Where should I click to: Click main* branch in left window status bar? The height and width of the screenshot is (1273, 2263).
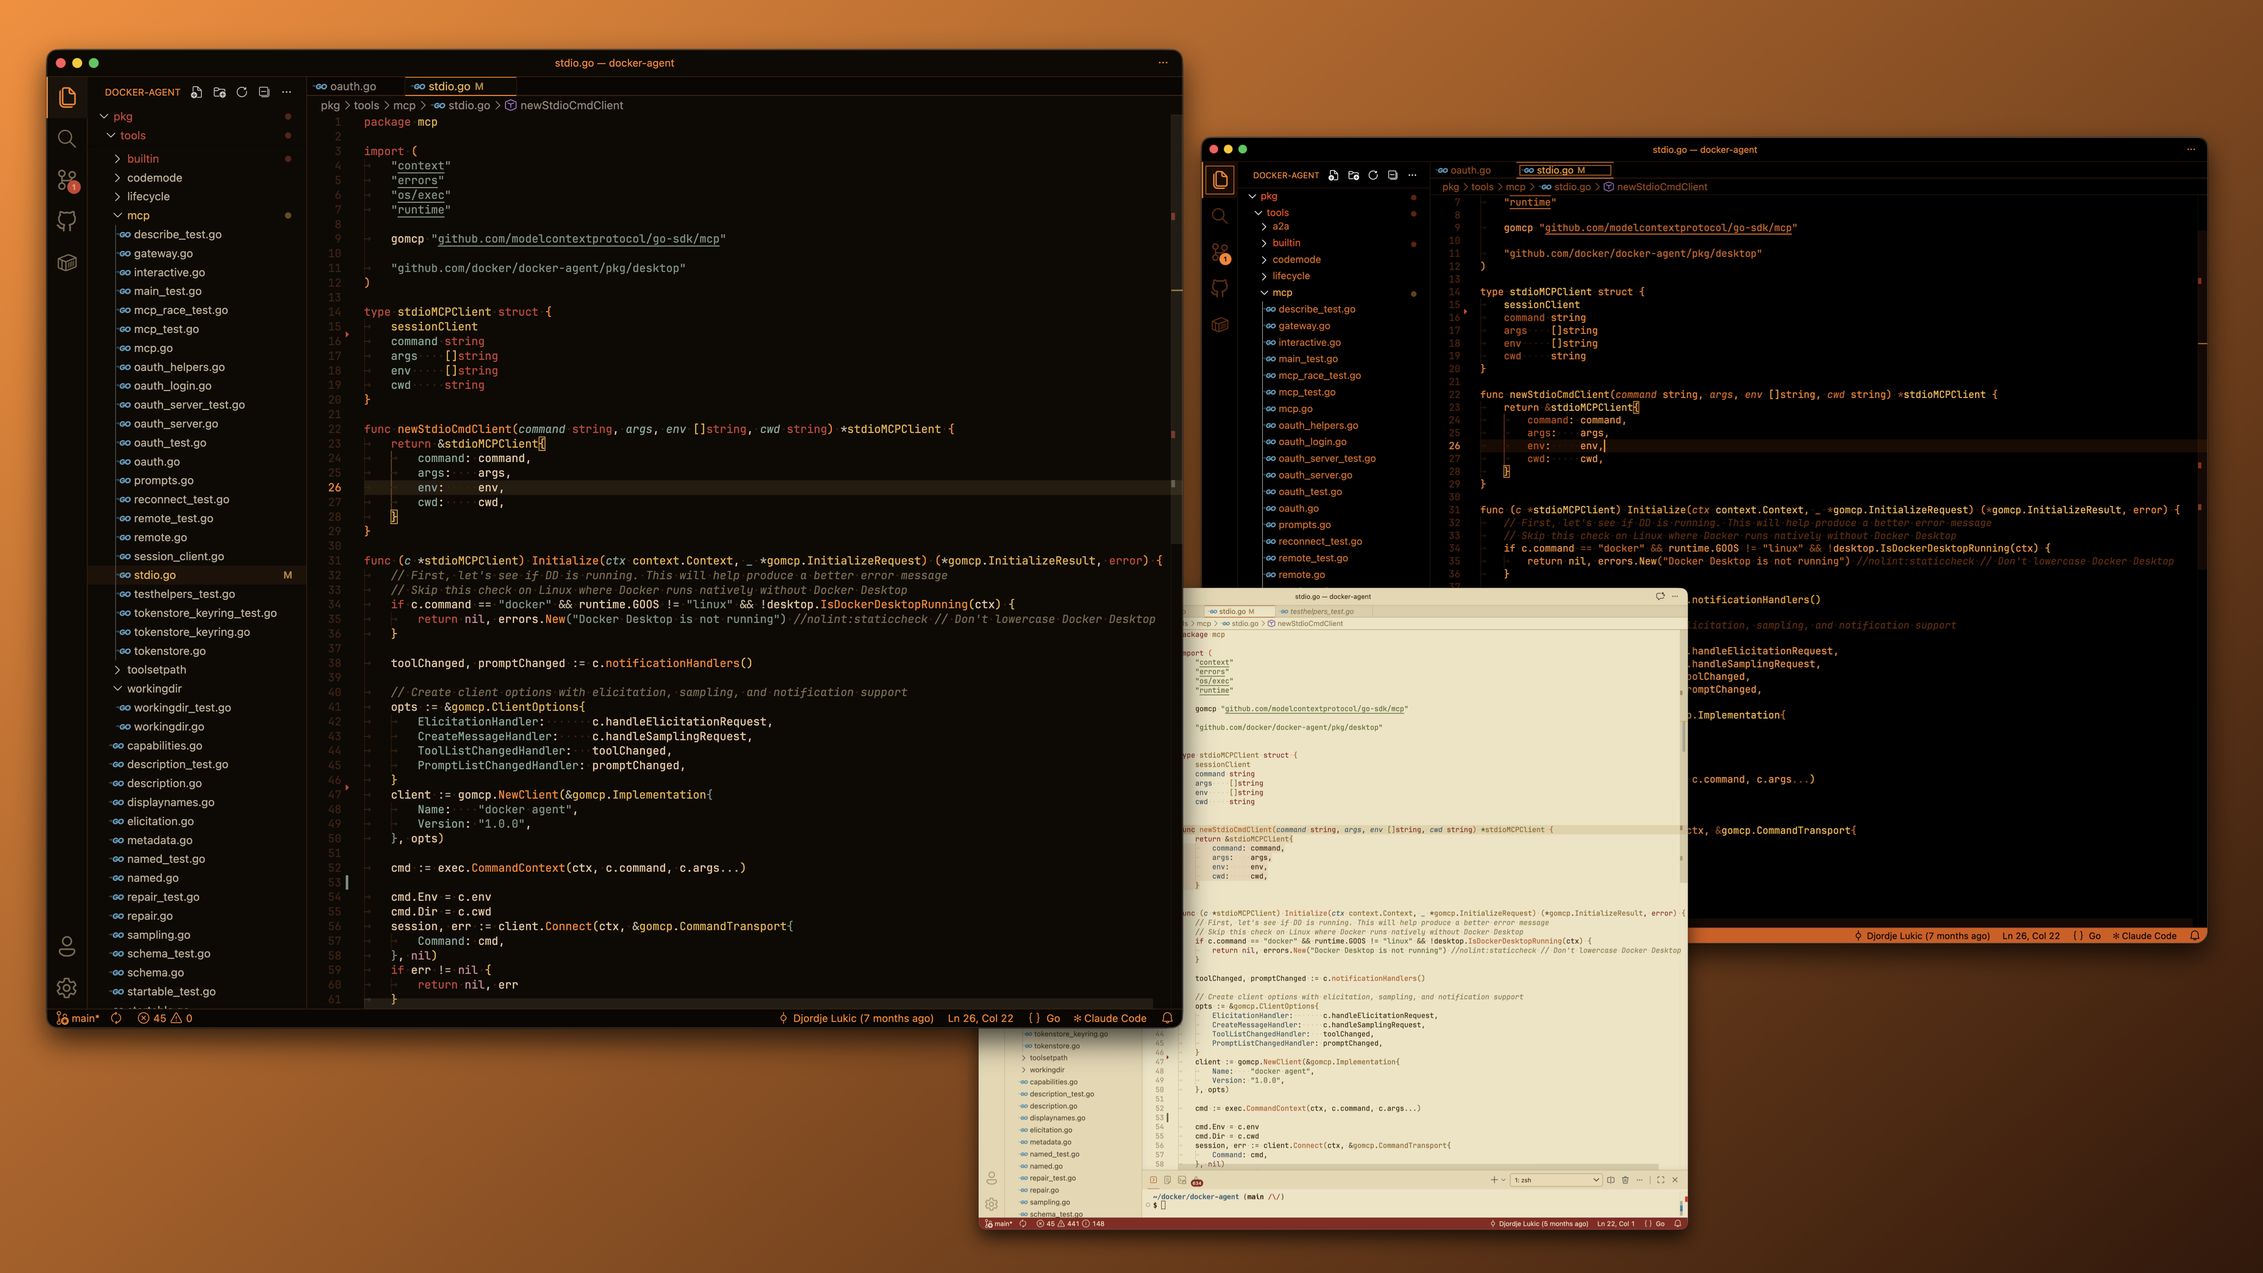coord(78,1018)
